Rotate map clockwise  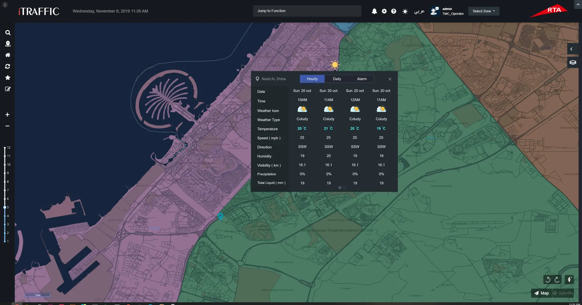coord(557,279)
